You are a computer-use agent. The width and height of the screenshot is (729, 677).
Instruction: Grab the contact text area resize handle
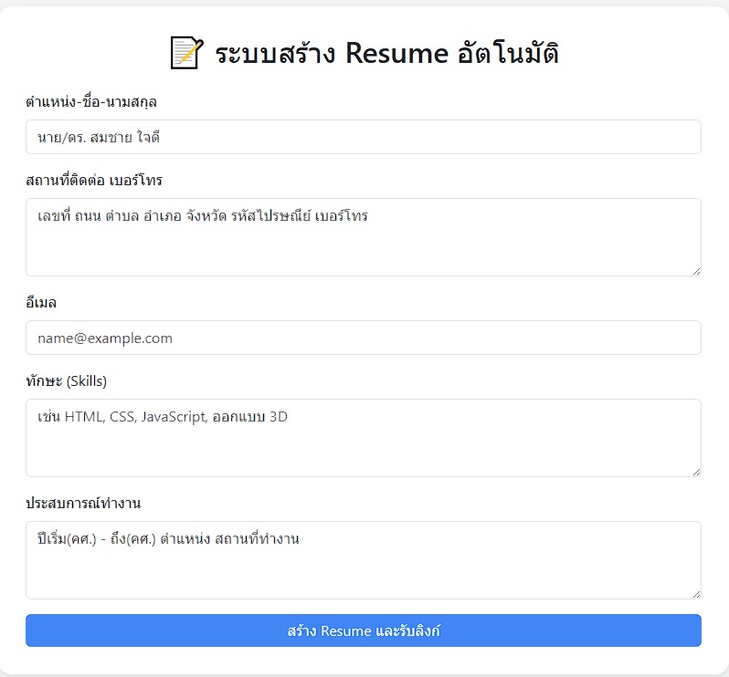(x=696, y=270)
